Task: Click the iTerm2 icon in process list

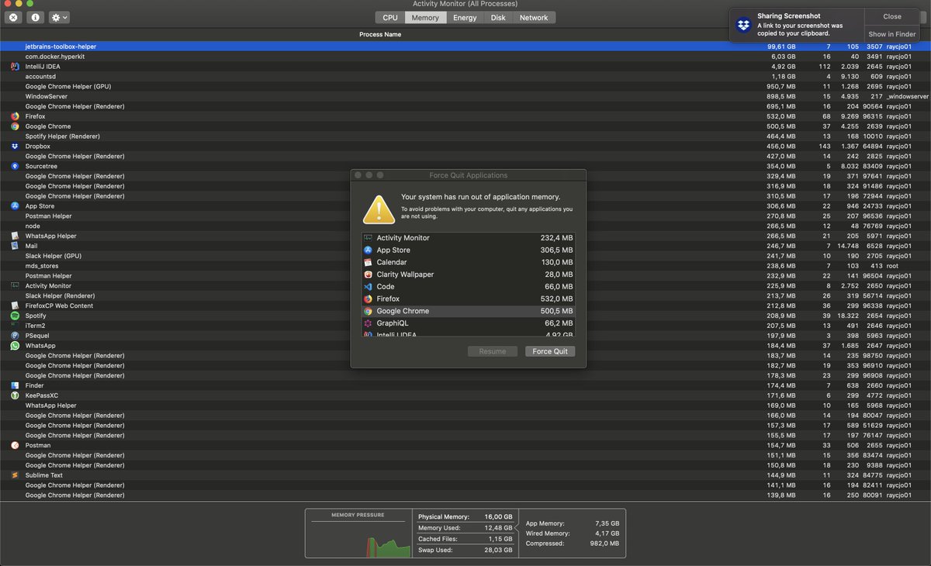Action: pos(15,326)
